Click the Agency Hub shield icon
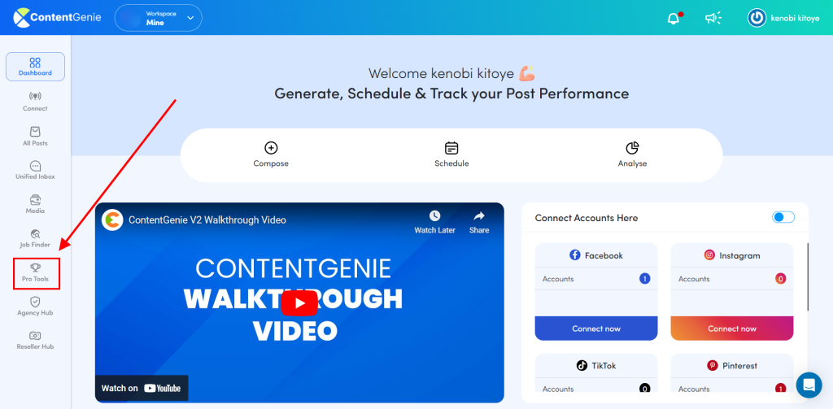Image resolution: width=833 pixels, height=409 pixels. 35,302
